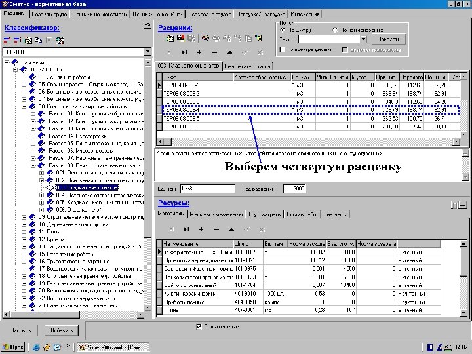Collapse the Расценки root tree node
The image size is (472, 354).
pyautogui.click(x=7, y=62)
